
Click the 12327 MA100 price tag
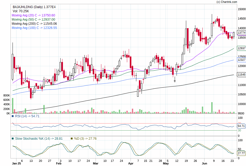pos(242,60)
